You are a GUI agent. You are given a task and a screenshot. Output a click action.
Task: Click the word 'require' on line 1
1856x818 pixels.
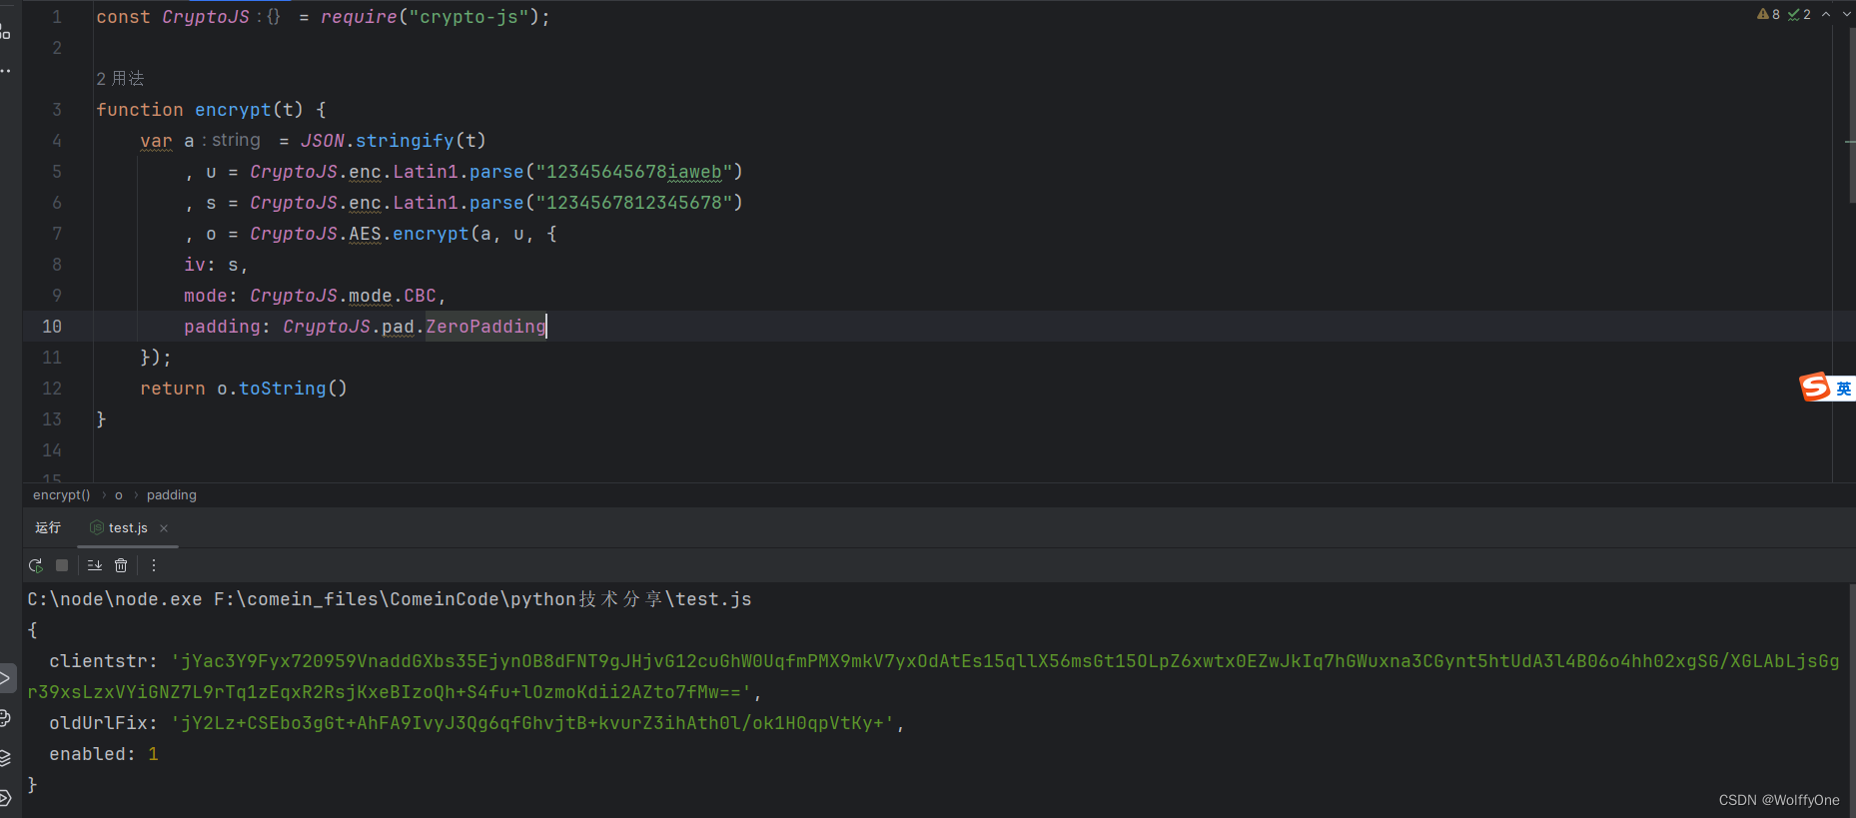[359, 17]
